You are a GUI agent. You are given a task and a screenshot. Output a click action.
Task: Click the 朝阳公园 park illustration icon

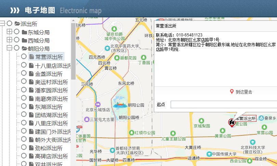120,105
